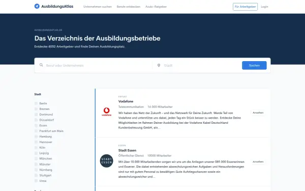
Task: Click the AusbildungsAtlas brand name
Action: tap(57, 7)
